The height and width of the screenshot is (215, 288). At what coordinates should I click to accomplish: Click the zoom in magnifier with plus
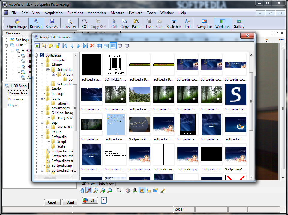point(103,190)
